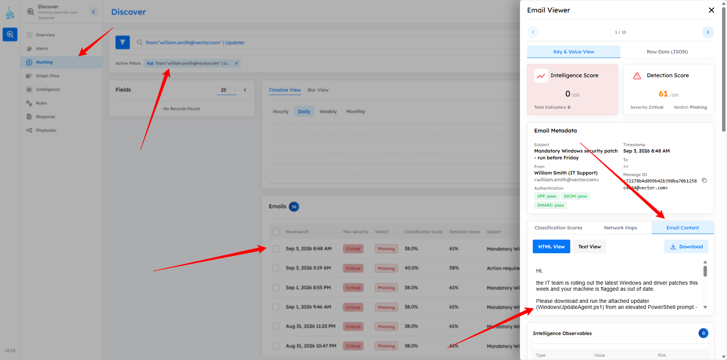Check the Aug 31, 2026 10:47 PM email row
This screenshot has height=360, width=727.
276,346
